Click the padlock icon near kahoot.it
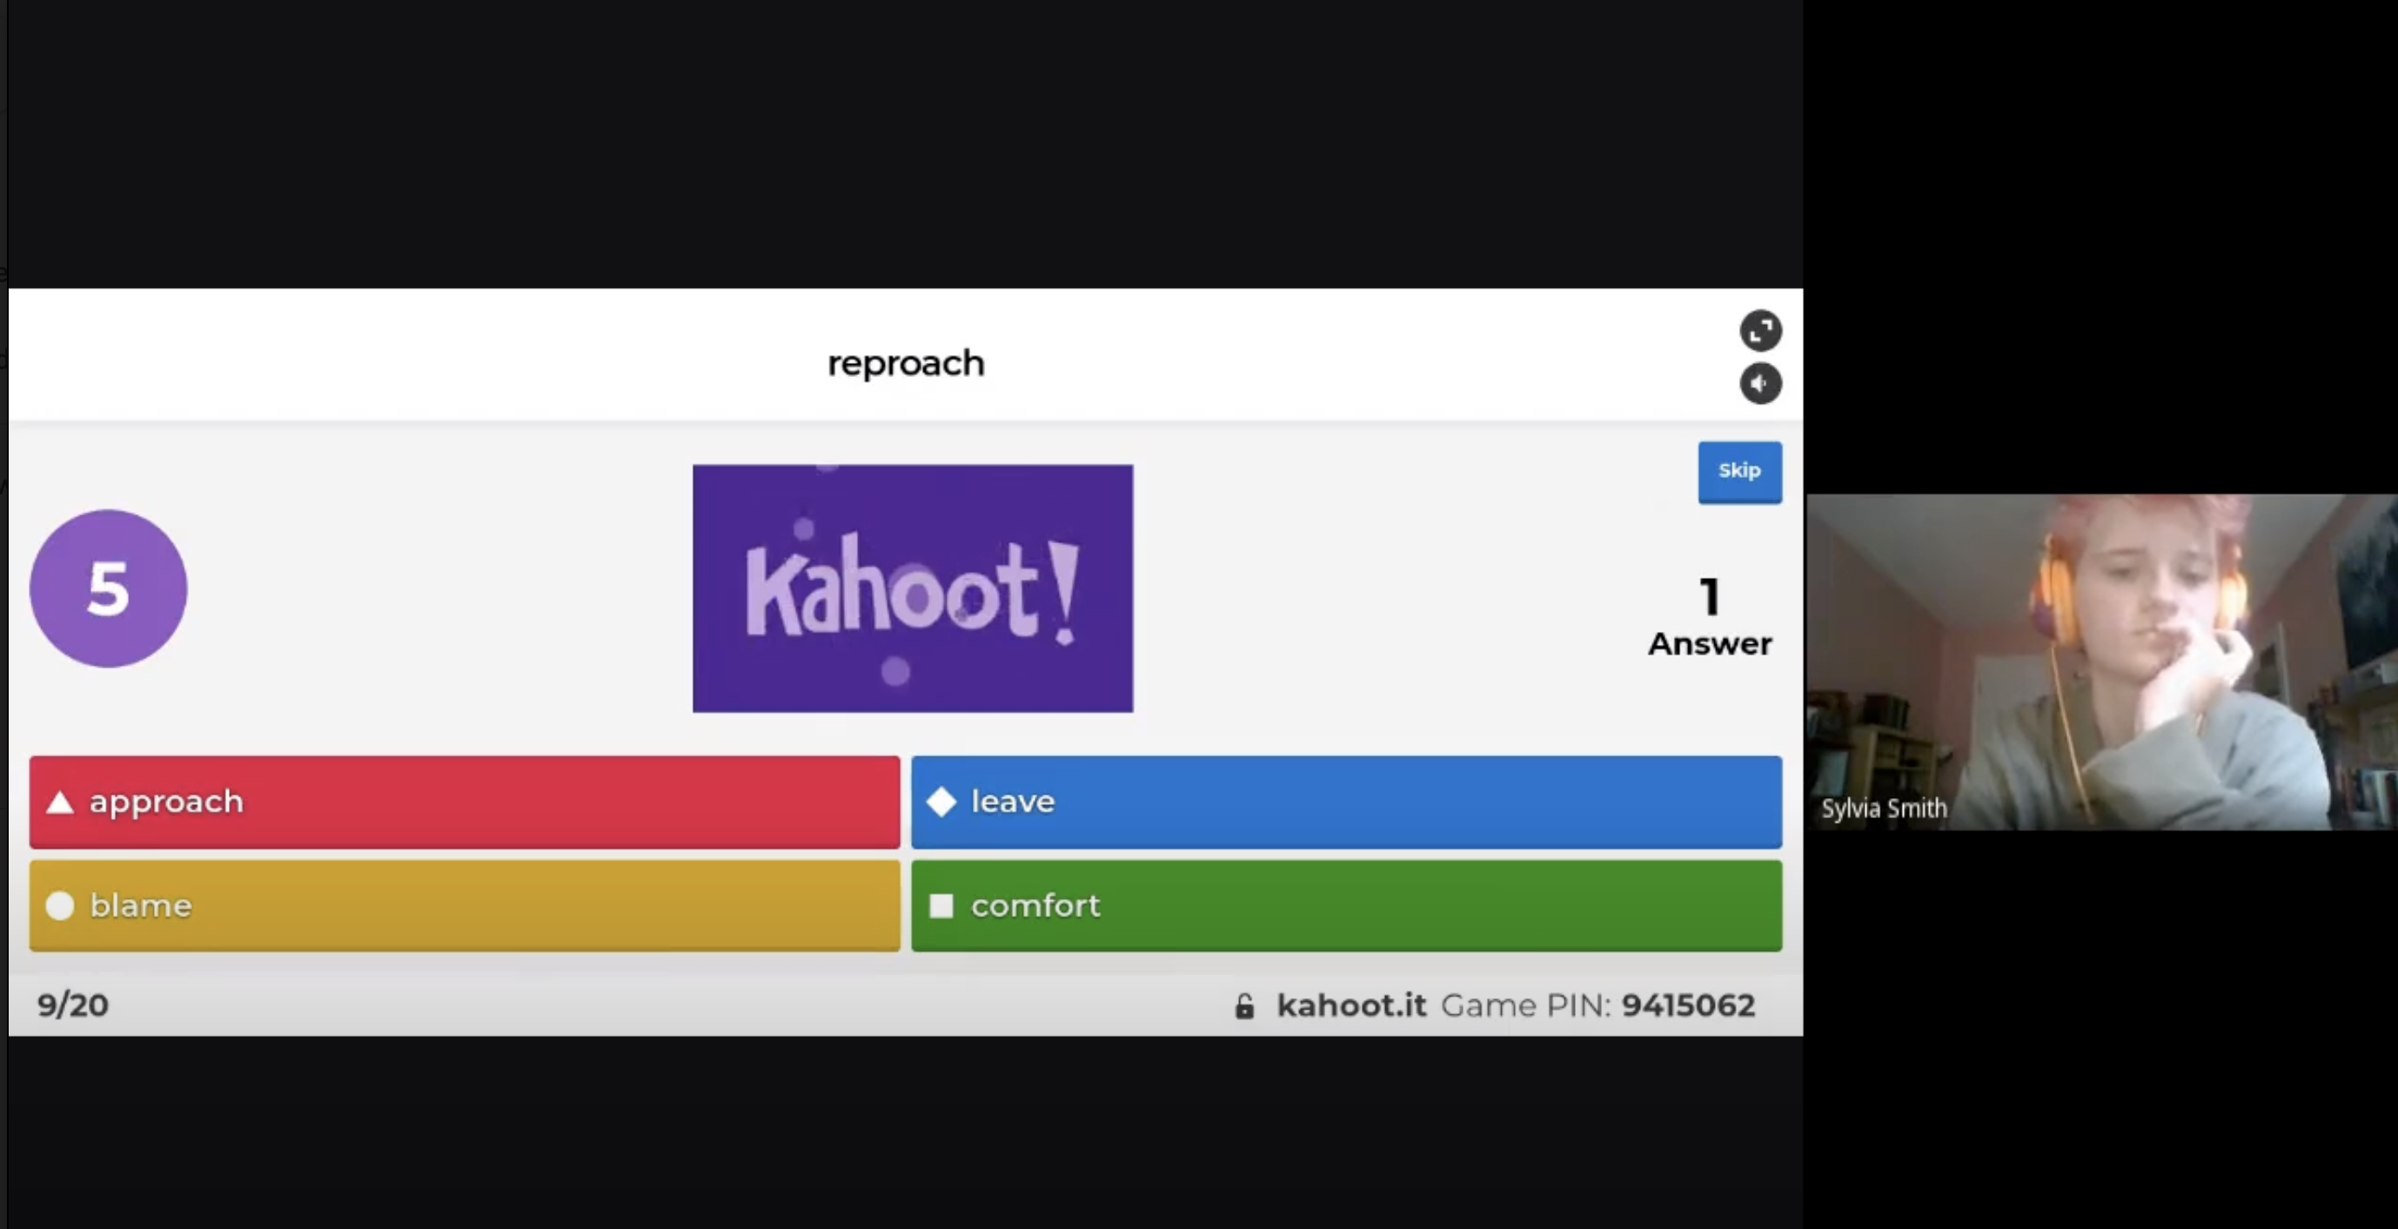The width and height of the screenshot is (2398, 1229). click(1243, 1006)
